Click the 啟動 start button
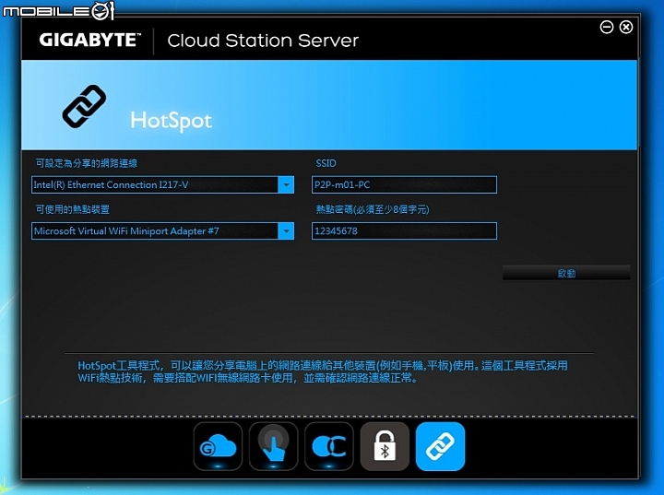The width and height of the screenshot is (664, 495). 566,274
